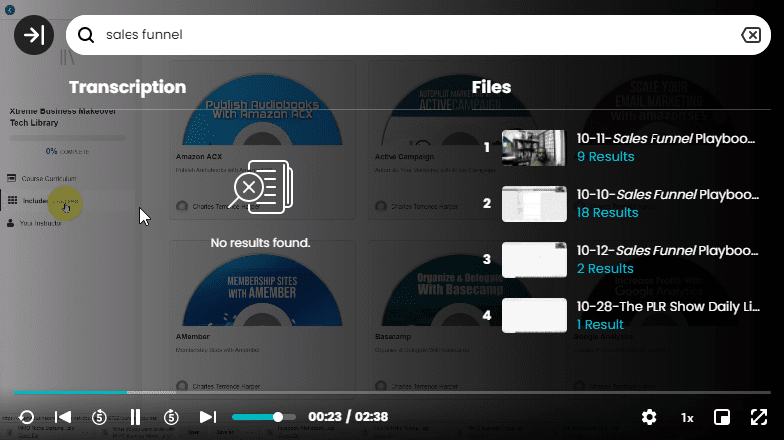
Task: Open thumbnail of 10-28 PLR Show file
Action: pyautogui.click(x=534, y=316)
